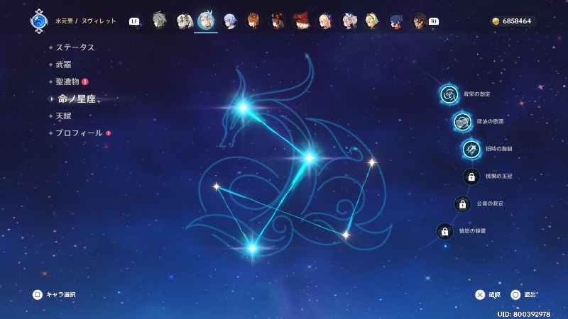Select the Hu Tao portrait with the red flower hat
The width and height of the screenshot is (568, 319).
pyautogui.click(x=277, y=21)
